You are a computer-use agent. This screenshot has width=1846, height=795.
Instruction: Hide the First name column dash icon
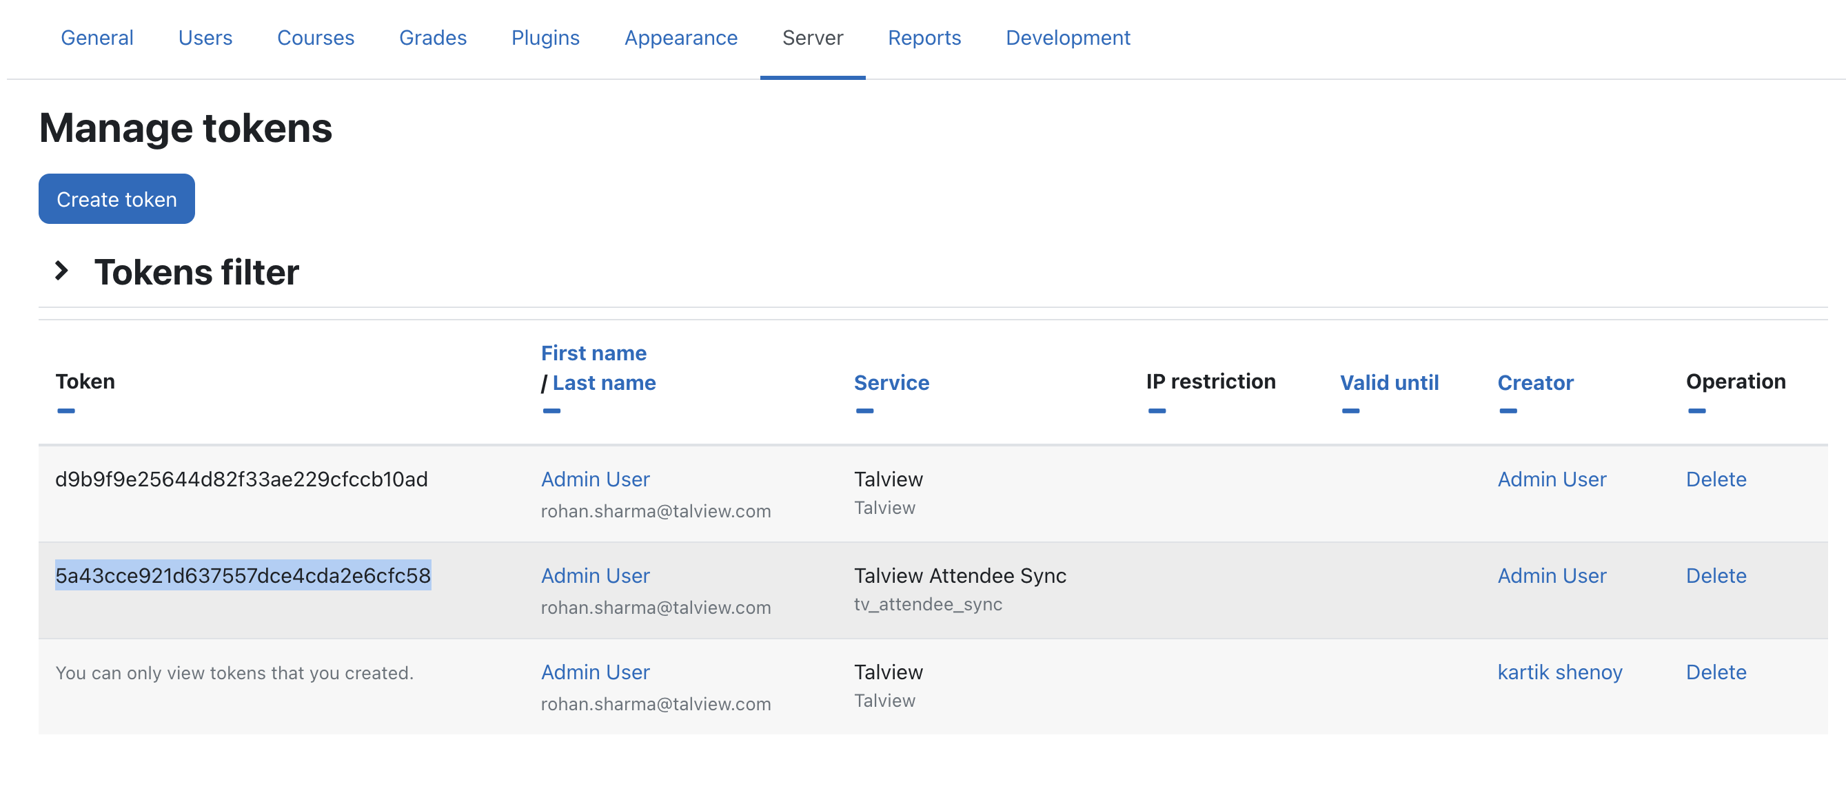pos(551,411)
